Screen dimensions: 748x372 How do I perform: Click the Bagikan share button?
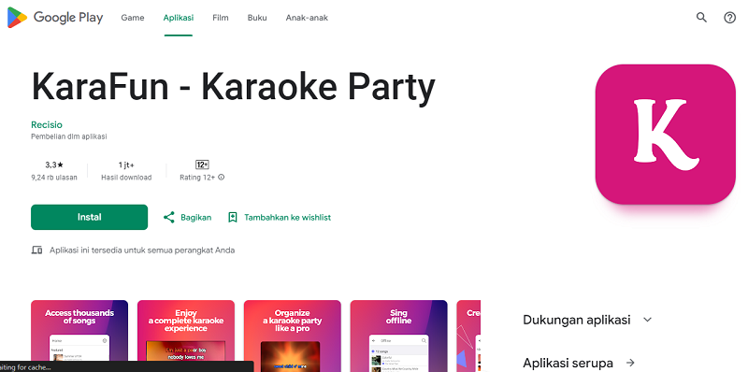click(187, 218)
